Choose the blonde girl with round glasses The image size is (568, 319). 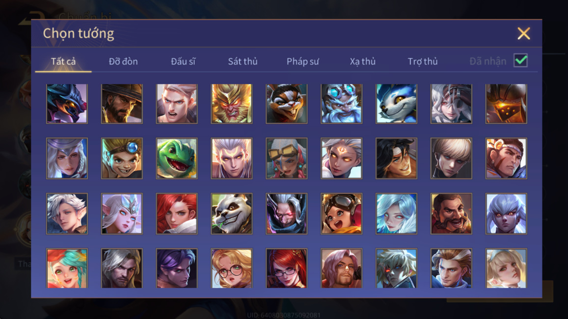232,269
